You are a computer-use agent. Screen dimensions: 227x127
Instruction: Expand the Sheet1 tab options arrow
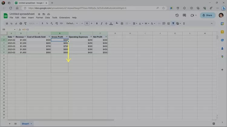(x=31, y=124)
